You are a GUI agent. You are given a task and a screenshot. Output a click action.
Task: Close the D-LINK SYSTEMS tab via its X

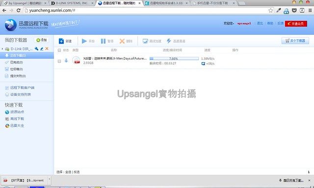point(92,3)
